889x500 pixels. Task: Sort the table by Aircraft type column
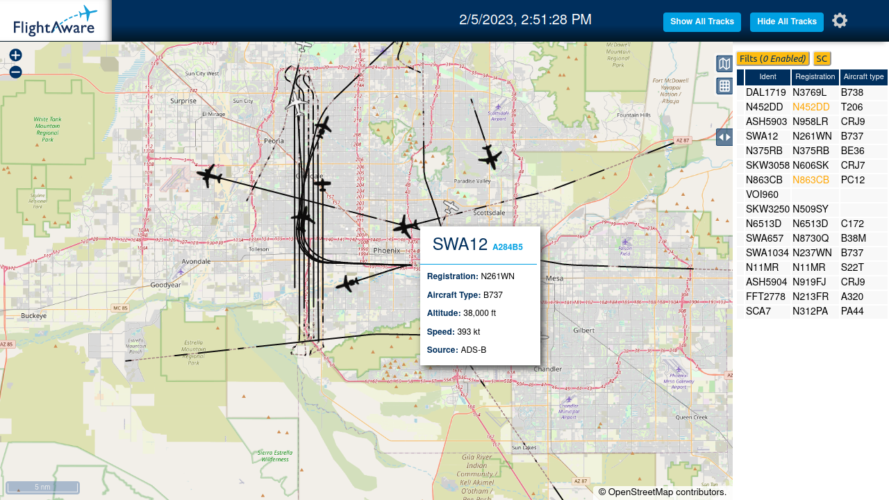click(x=864, y=77)
